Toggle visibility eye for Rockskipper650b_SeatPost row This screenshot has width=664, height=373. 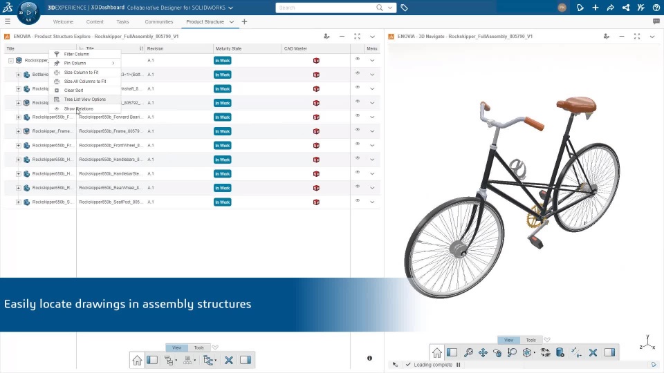coord(358,200)
